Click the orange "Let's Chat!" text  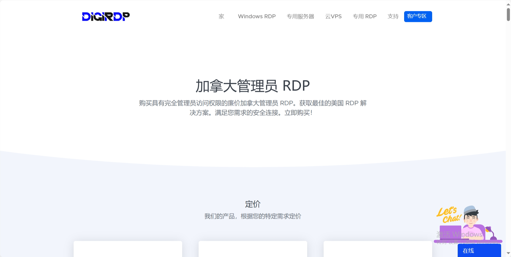tap(448, 214)
